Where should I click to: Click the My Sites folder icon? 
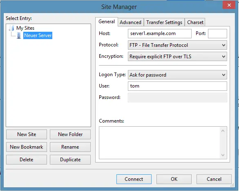[11, 28]
